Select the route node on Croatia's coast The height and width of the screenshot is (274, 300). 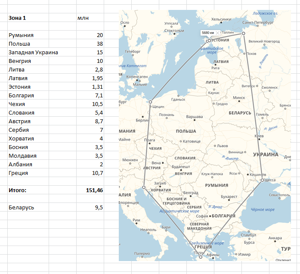click(x=143, y=188)
